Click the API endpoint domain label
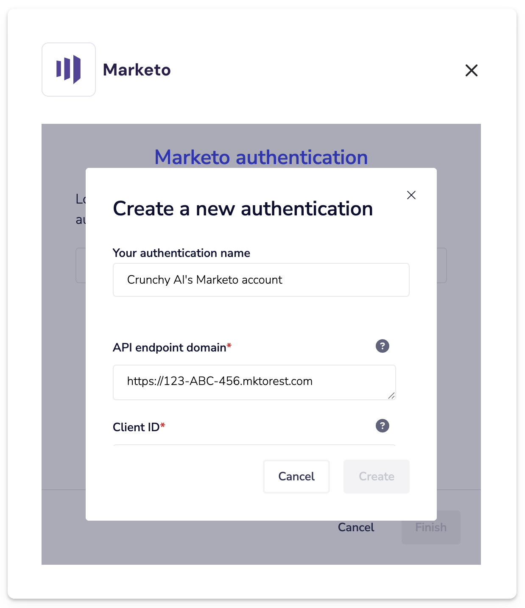 (x=170, y=348)
